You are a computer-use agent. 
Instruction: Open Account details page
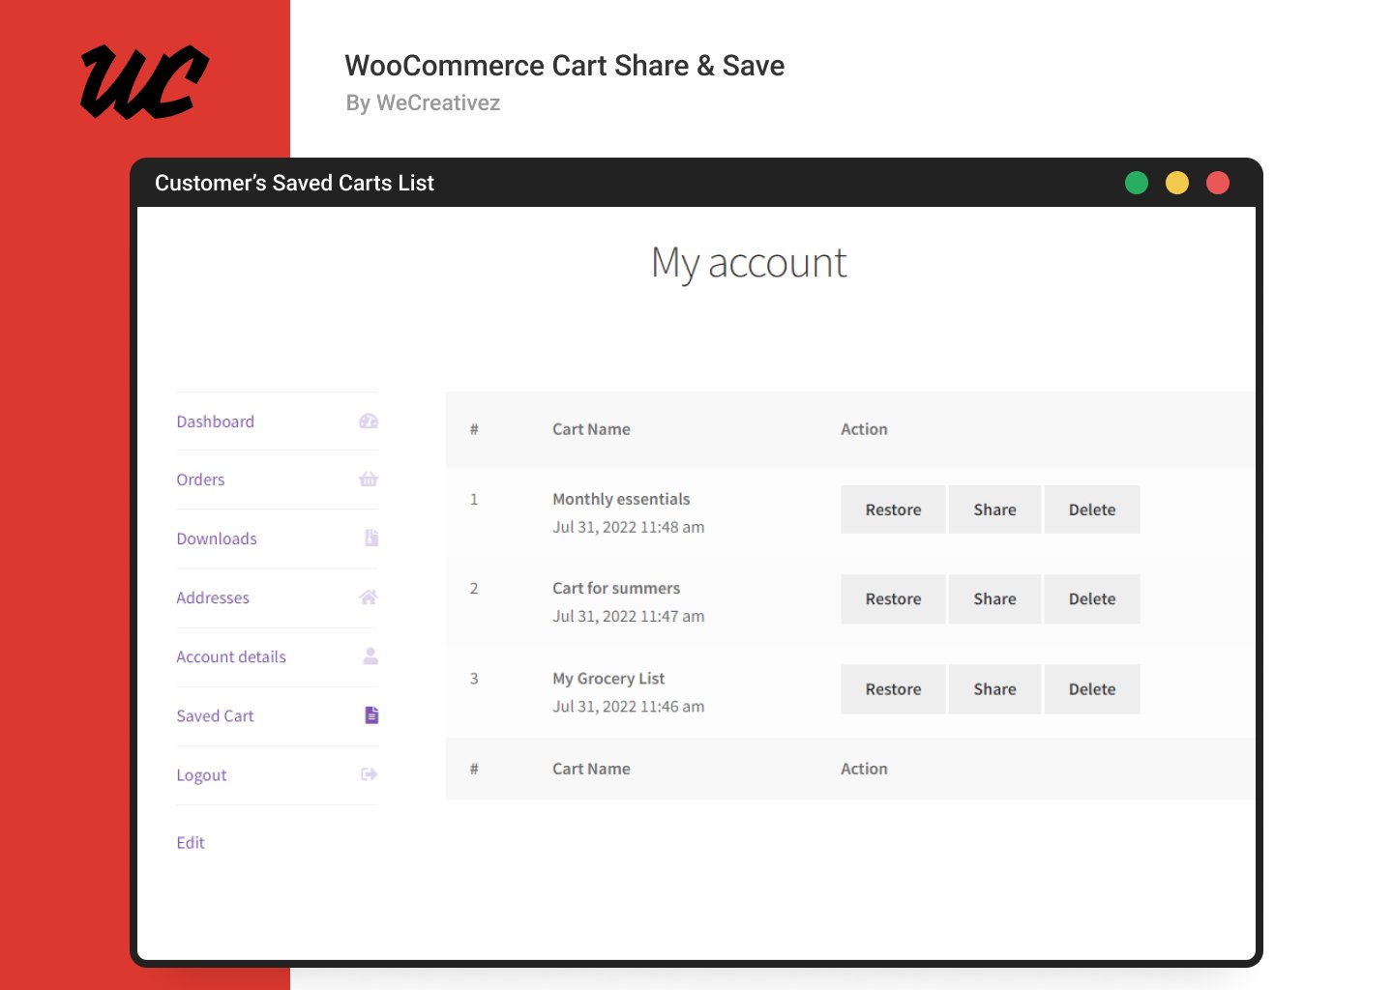(x=231, y=656)
